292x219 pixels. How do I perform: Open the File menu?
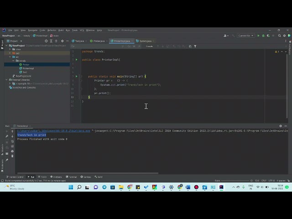click(x=10, y=30)
